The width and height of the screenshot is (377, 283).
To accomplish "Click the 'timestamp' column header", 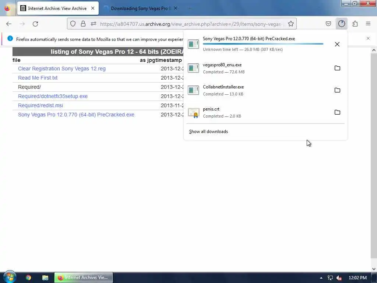I will (x=169, y=60).
